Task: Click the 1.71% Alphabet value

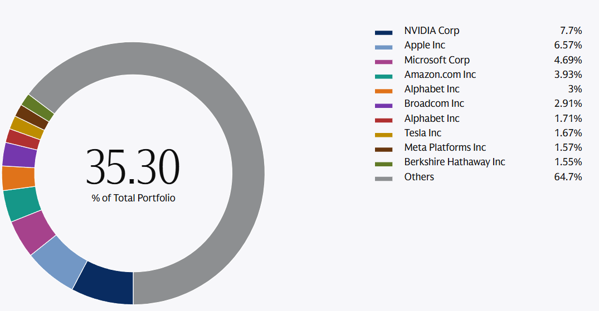Action: coord(568,119)
